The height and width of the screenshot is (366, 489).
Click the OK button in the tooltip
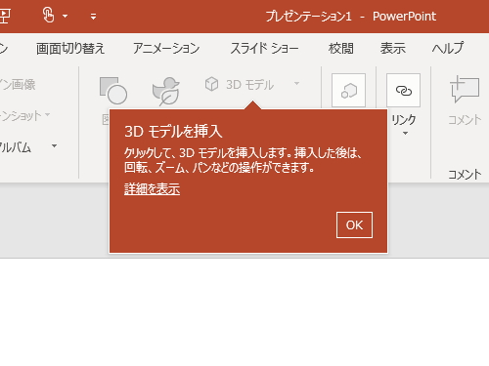pos(354,225)
